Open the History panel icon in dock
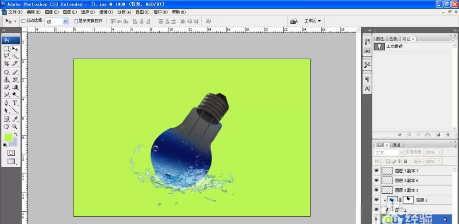459x224 pixels. click(x=367, y=42)
